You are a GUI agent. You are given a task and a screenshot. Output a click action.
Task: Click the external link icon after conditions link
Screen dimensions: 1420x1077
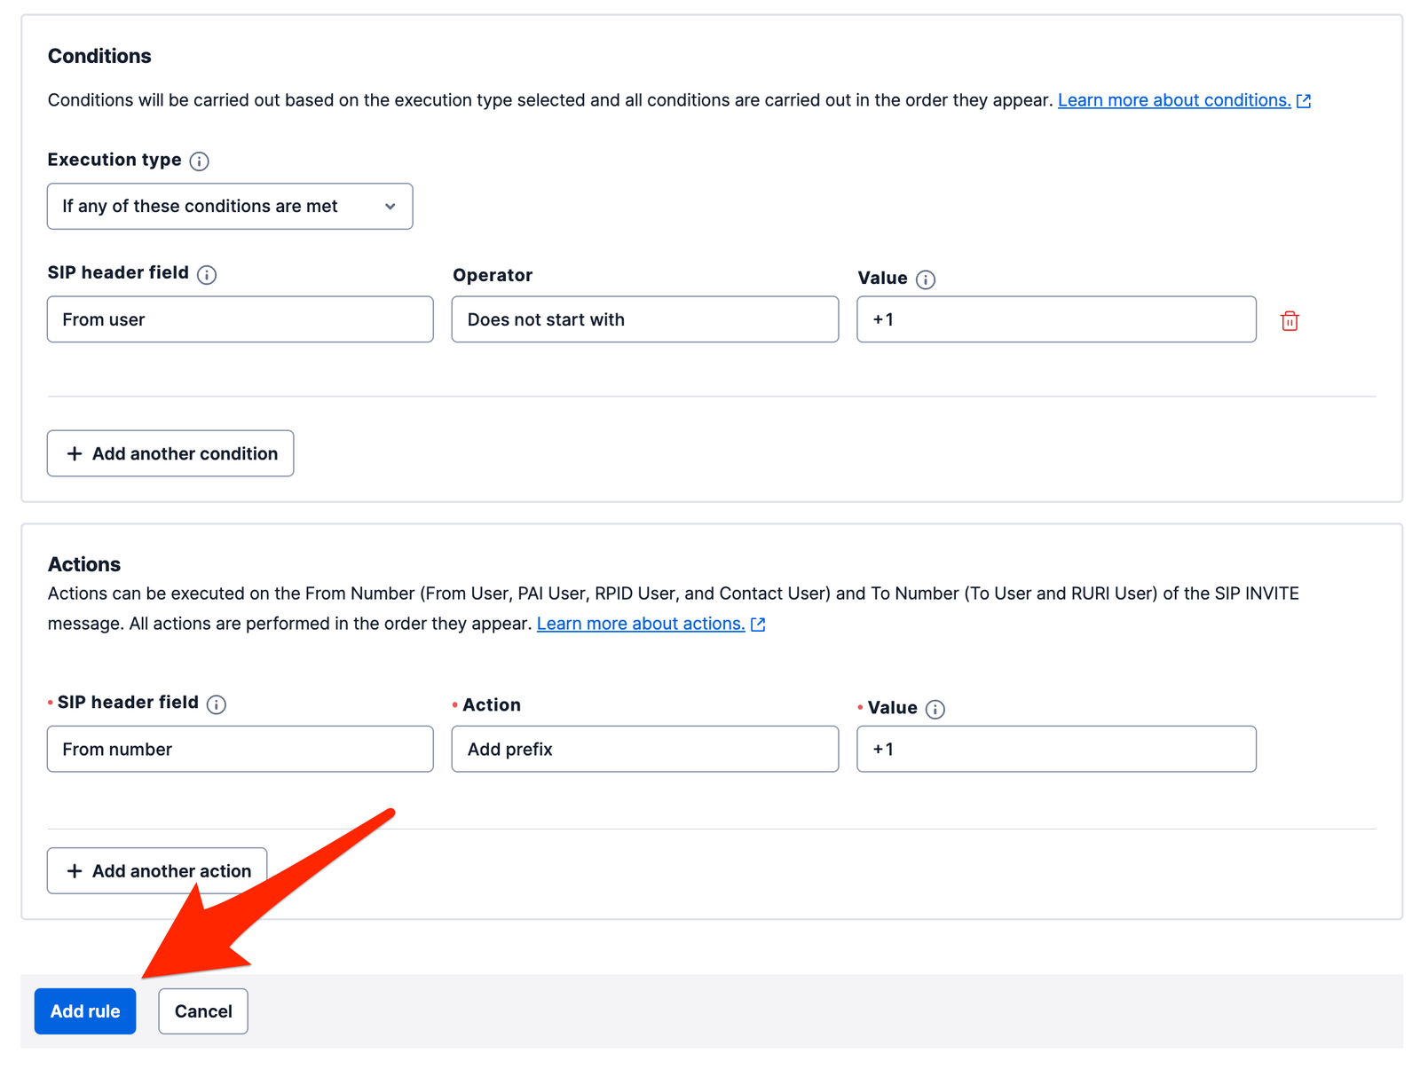tap(1303, 100)
